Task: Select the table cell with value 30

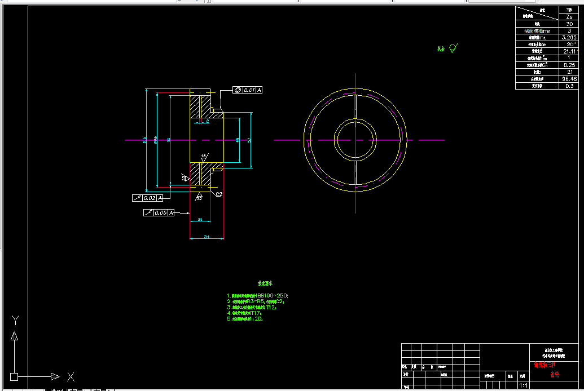Action: [x=569, y=24]
